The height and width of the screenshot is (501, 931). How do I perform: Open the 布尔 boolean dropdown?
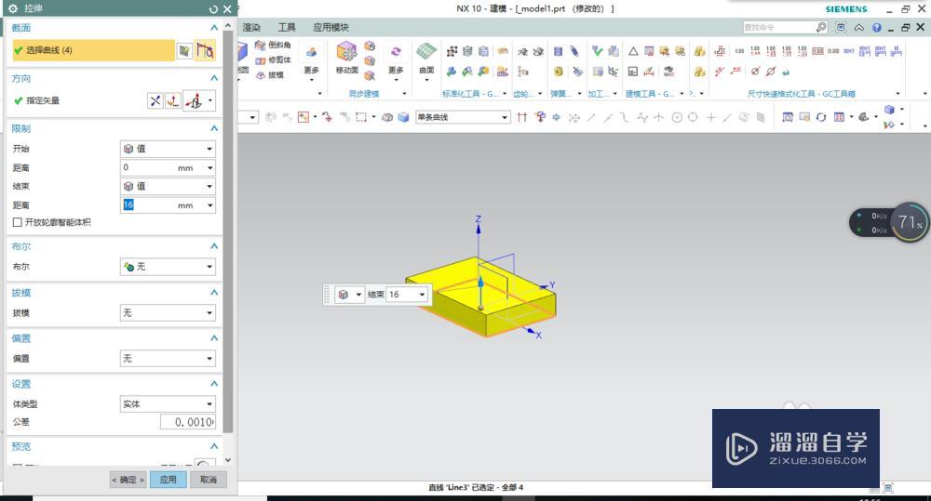point(168,267)
